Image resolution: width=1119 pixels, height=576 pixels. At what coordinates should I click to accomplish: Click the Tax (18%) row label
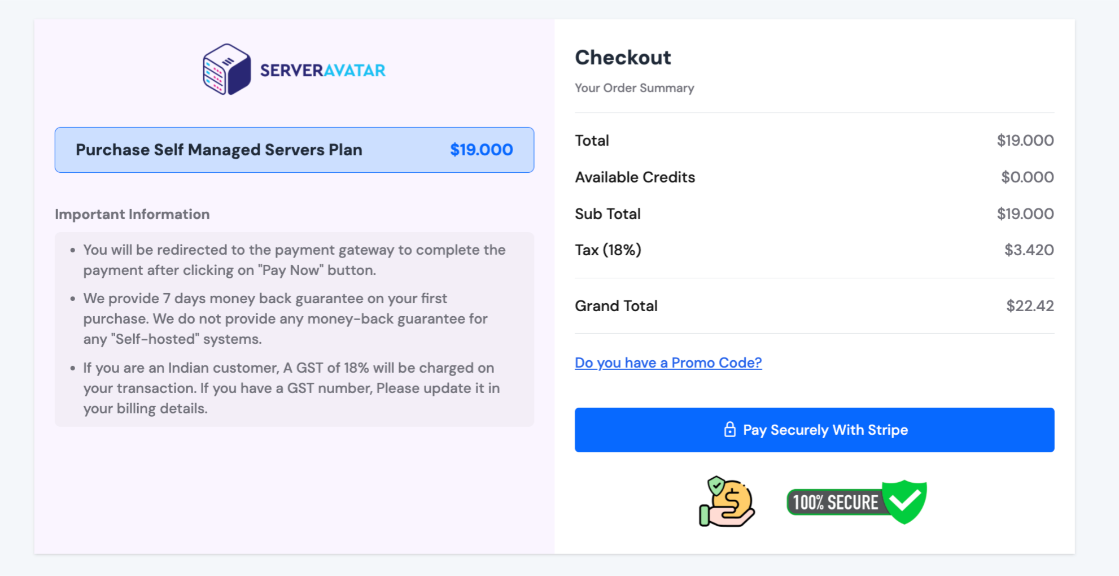point(608,250)
